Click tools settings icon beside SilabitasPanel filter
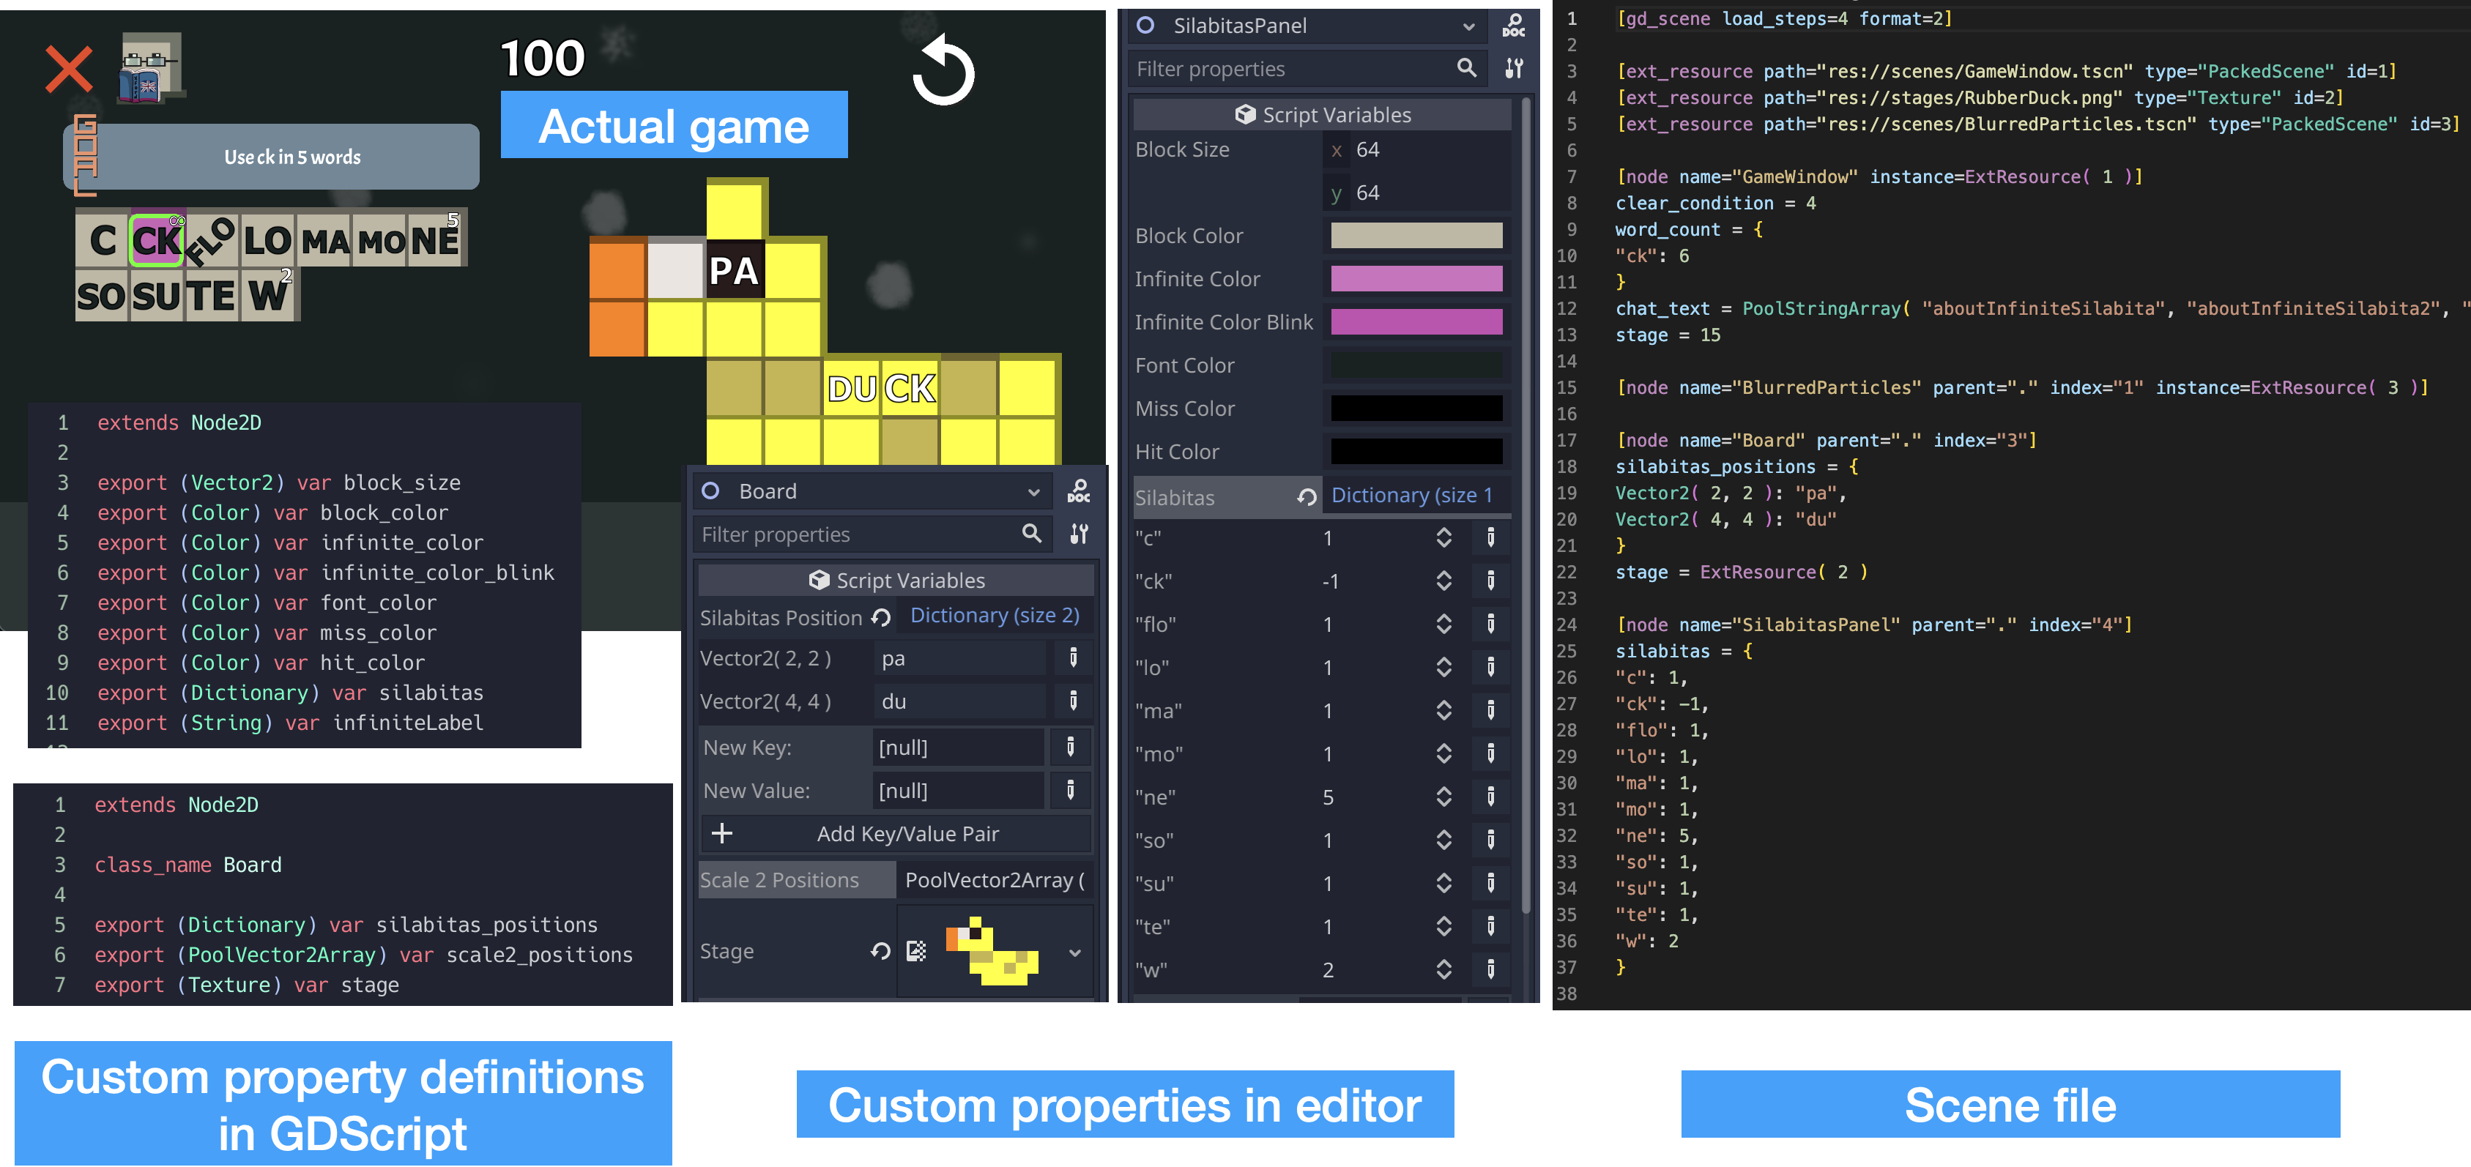The height and width of the screenshot is (1167, 2471). pos(1514,69)
